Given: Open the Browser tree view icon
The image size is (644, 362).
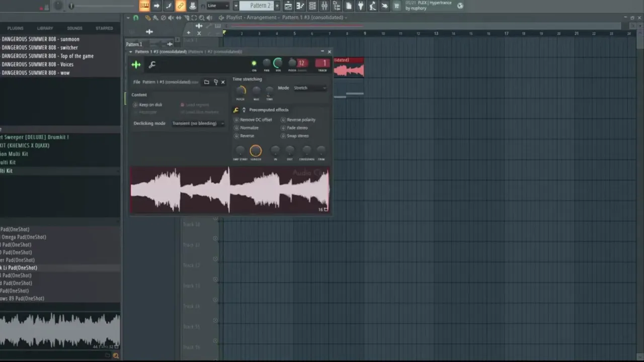Looking at the screenshot, I should [x=337, y=6].
